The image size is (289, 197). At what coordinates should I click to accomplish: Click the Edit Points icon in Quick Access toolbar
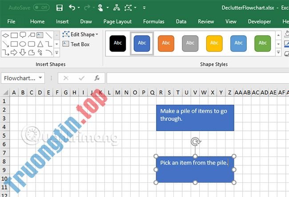tap(128, 8)
